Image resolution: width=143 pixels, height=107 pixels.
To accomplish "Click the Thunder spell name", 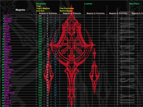I will tap(8, 46).
